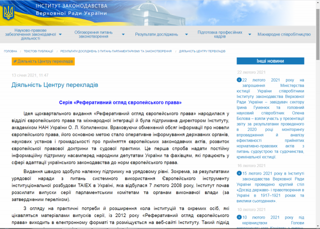
Task: Expand Науково-правове забезпечення dropdown arrow
Action: tap(60, 35)
